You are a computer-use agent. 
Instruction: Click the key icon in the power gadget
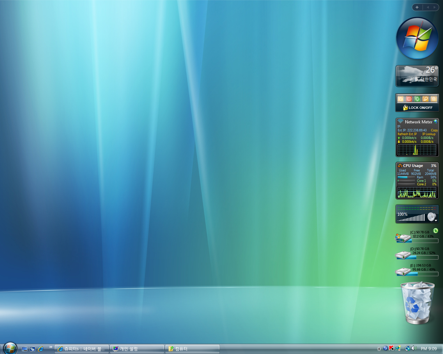pos(425,99)
